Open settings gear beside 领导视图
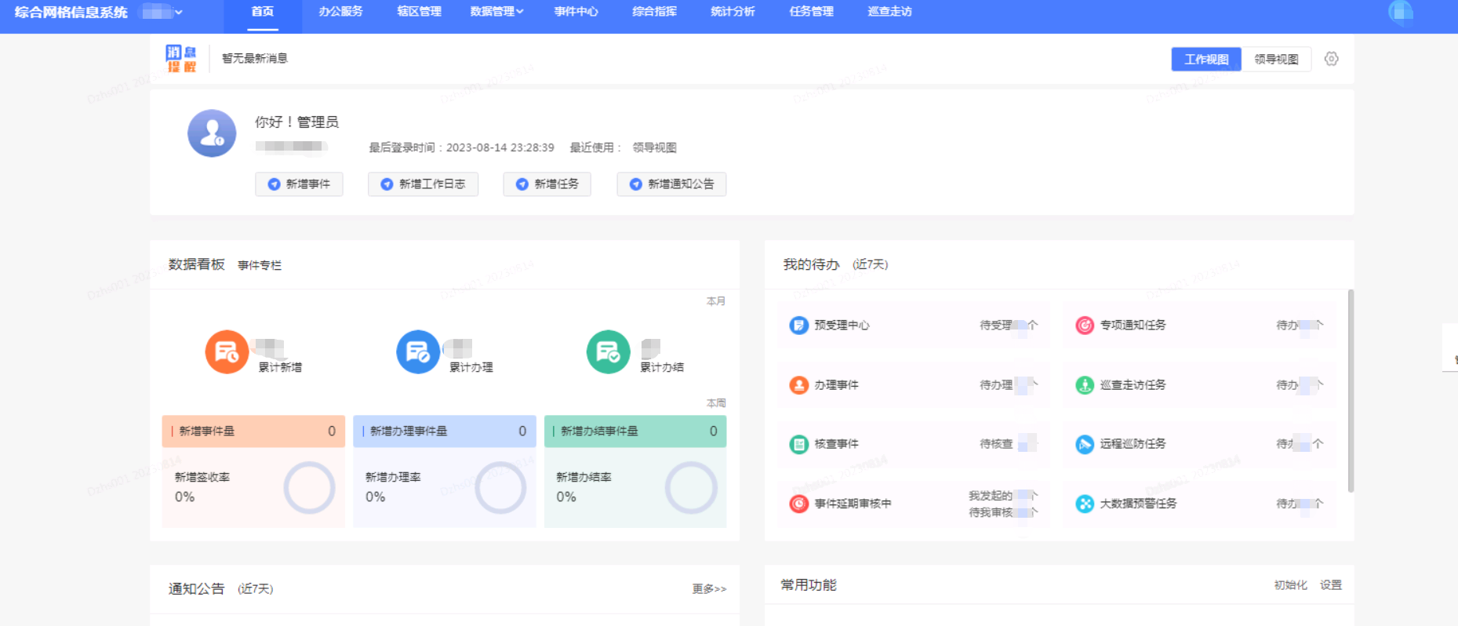Screen dimensions: 1458x626 1331,59
